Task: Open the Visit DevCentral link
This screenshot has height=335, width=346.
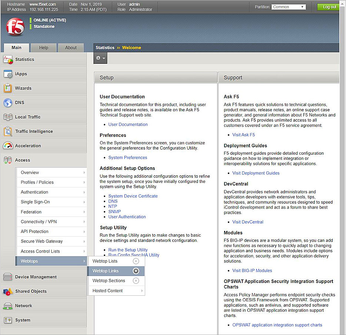Action: [247, 222]
